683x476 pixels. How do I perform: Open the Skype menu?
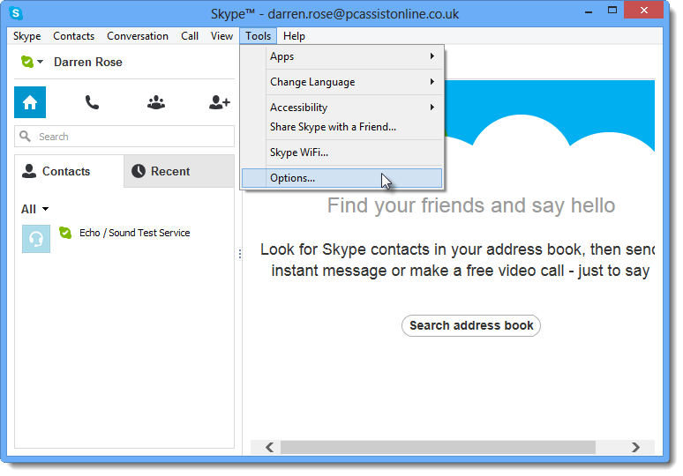pyautogui.click(x=27, y=36)
